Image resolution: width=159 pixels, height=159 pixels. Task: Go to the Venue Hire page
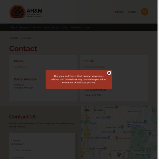pyautogui.click(x=76, y=27)
